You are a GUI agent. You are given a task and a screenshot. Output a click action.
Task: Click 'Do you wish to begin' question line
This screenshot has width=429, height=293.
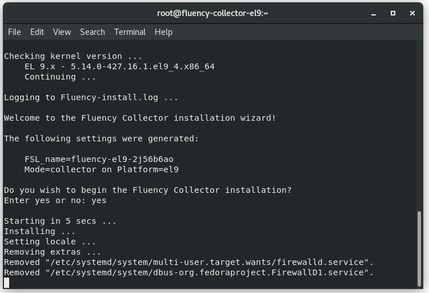148,190
